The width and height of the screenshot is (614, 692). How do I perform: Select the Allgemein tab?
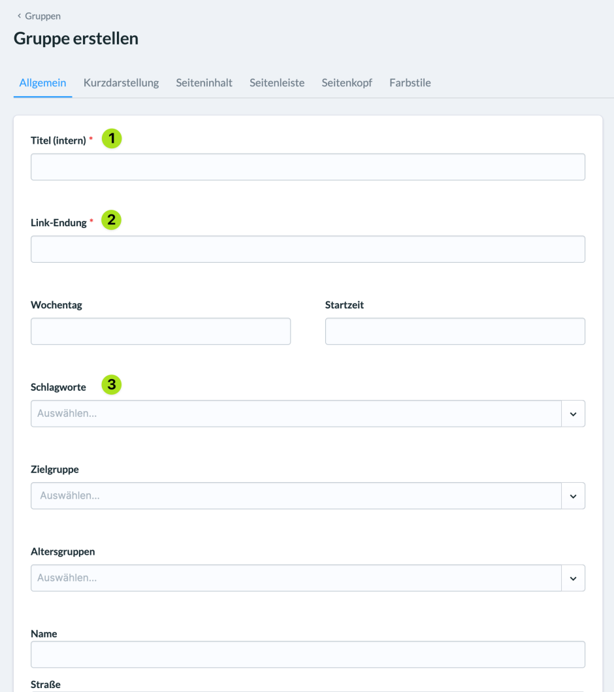coord(43,82)
